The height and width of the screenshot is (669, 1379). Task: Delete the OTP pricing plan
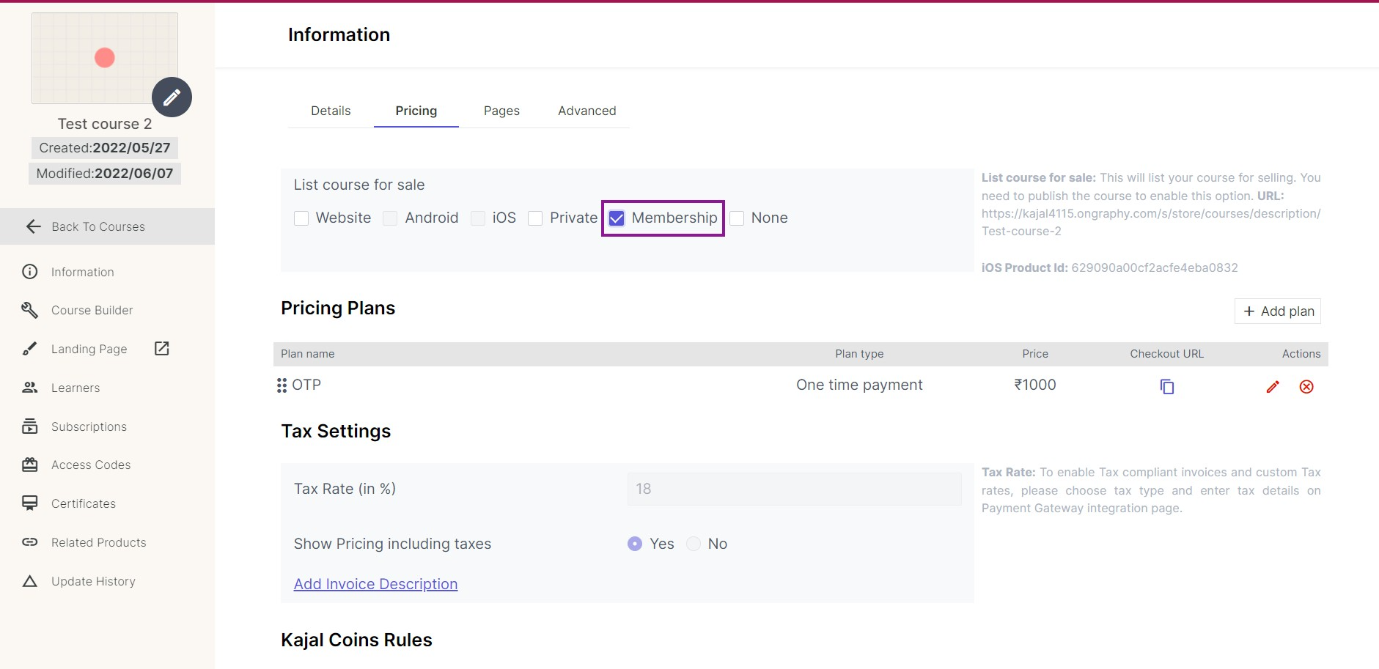1306,387
